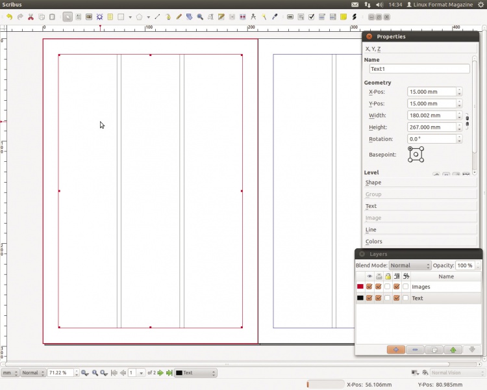487x390 pixels.
Task: Toggle visibility of the Images layer
Action: tap(369, 287)
